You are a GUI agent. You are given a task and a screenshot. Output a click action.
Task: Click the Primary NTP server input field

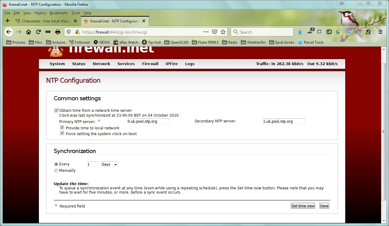click(x=148, y=121)
